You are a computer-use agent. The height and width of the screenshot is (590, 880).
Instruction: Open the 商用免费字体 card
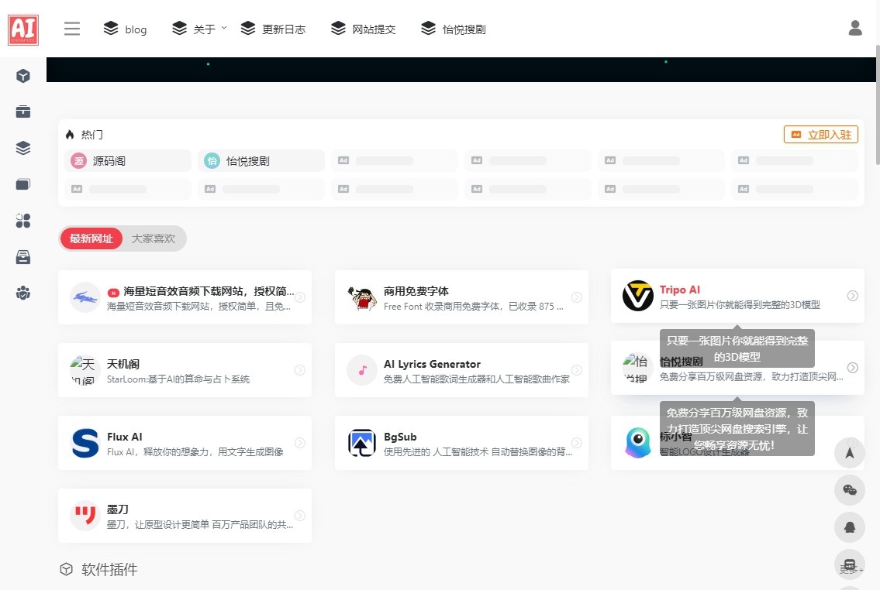click(x=461, y=297)
